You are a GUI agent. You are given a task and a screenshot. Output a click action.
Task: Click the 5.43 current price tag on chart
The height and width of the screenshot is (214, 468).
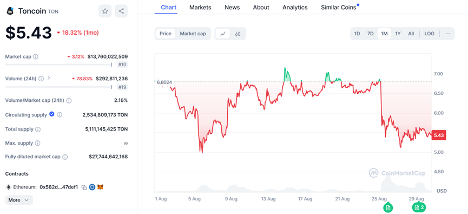[439, 135]
